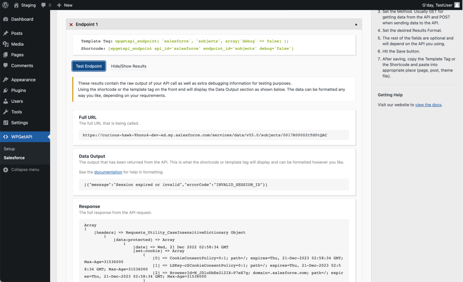The width and height of the screenshot is (463, 282).
Task: Open Plugins via the plug icon
Action: tap(6, 90)
